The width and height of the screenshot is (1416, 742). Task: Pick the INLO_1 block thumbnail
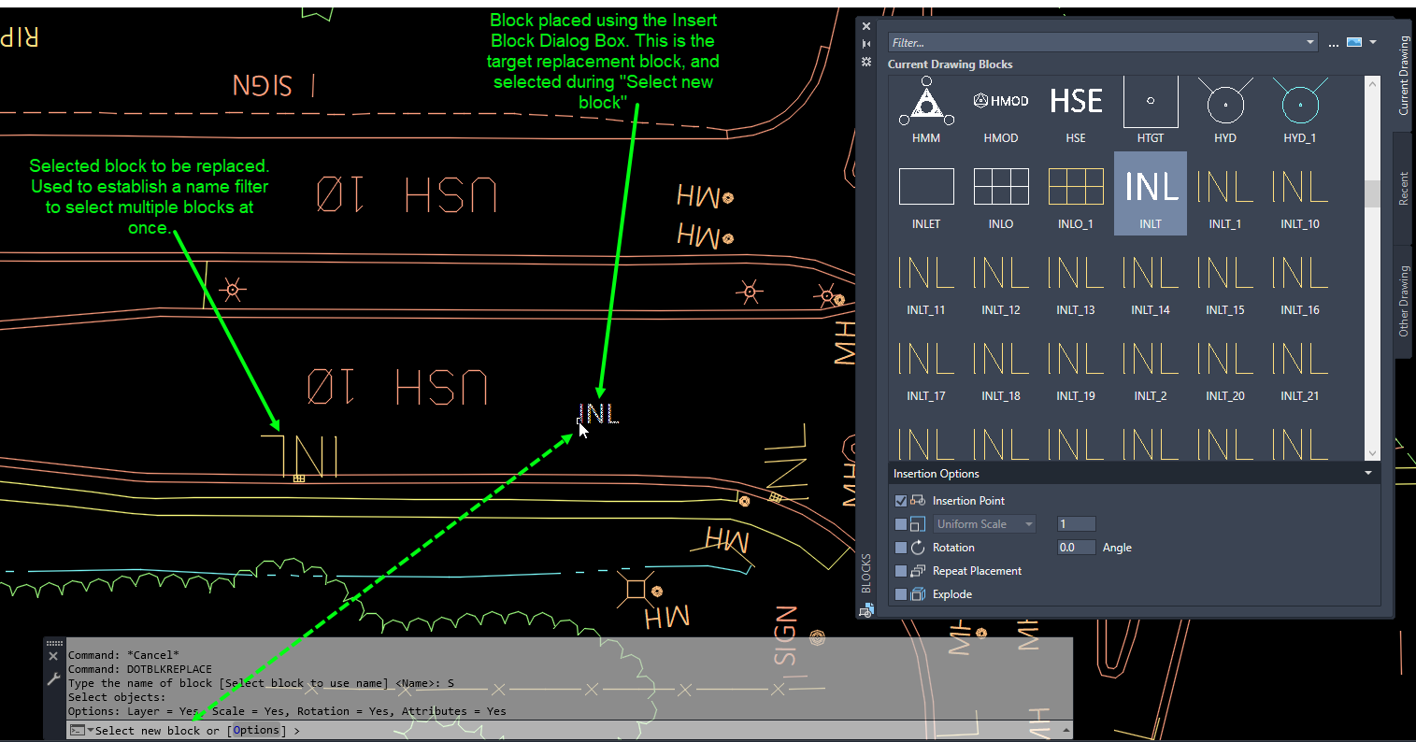1076,187
